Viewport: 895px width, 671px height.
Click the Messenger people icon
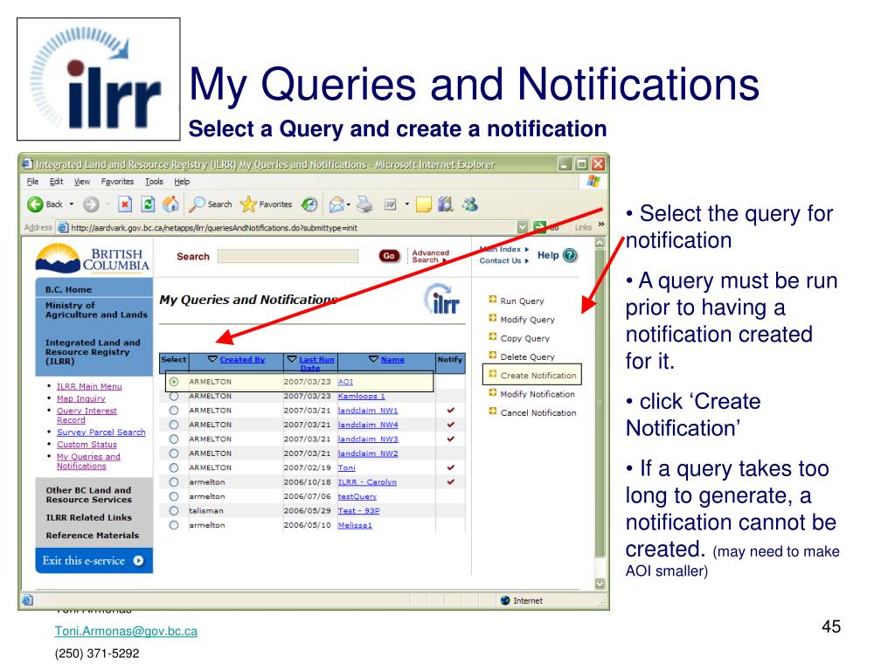[470, 204]
